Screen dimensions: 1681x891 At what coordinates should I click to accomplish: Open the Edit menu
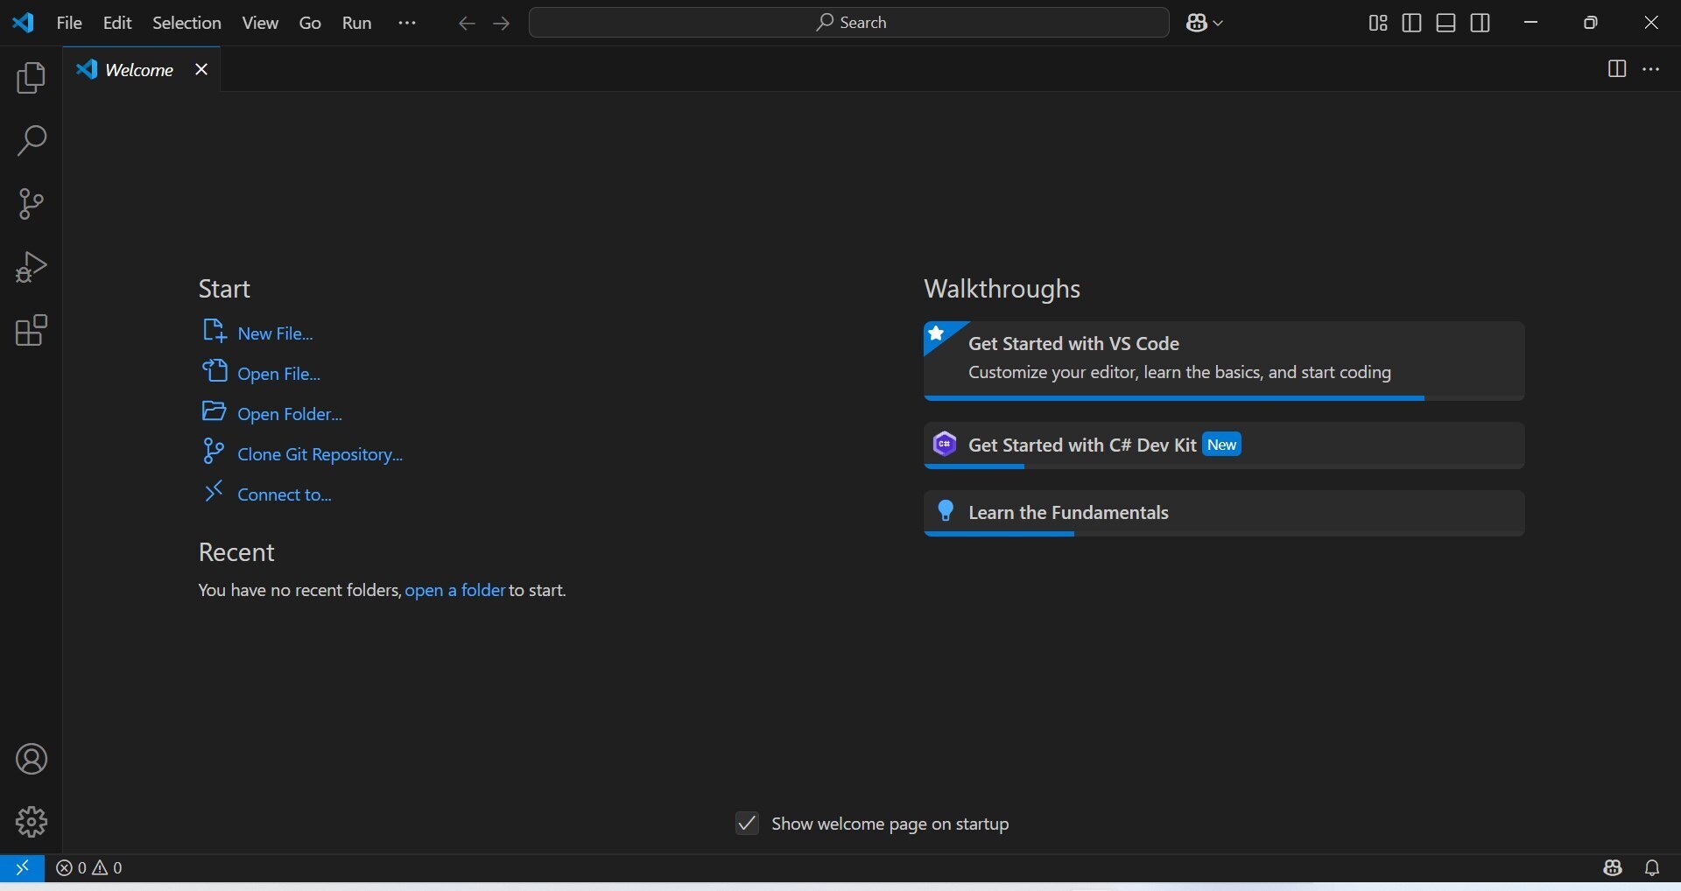click(117, 24)
